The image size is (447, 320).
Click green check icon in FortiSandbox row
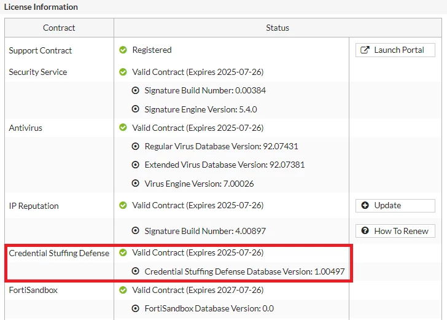pos(123,290)
